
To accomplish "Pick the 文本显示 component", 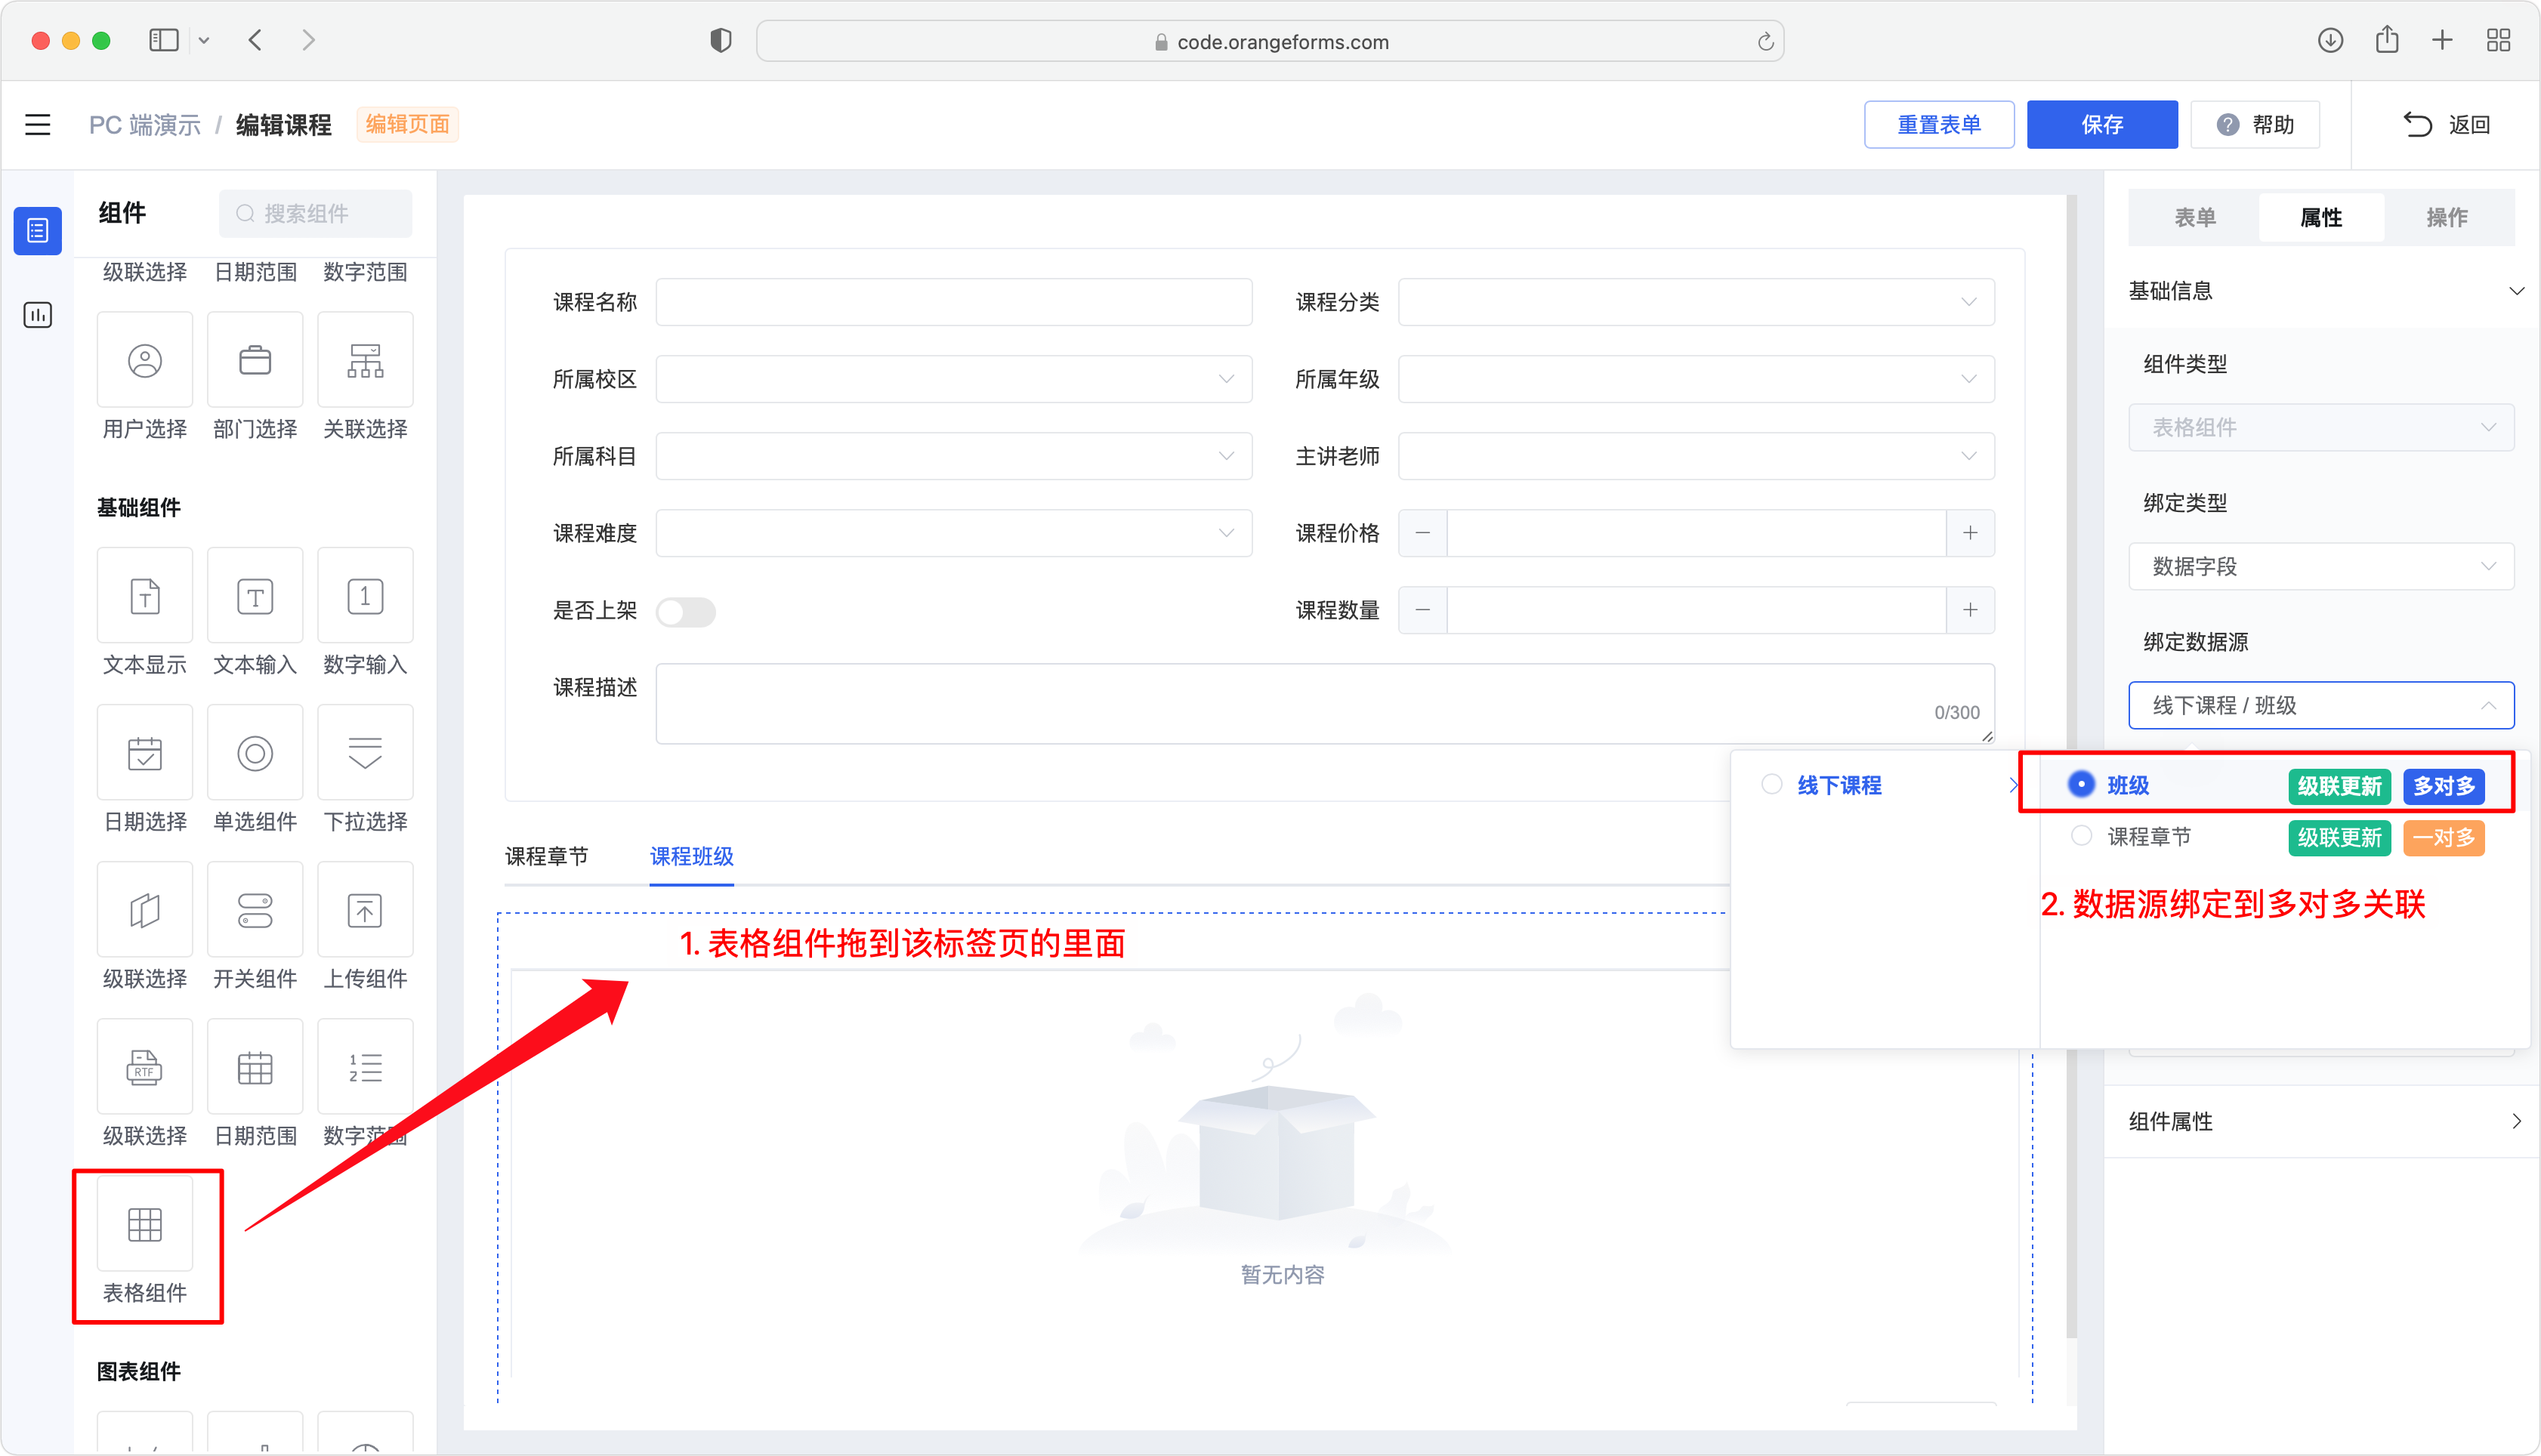I will click(x=145, y=596).
